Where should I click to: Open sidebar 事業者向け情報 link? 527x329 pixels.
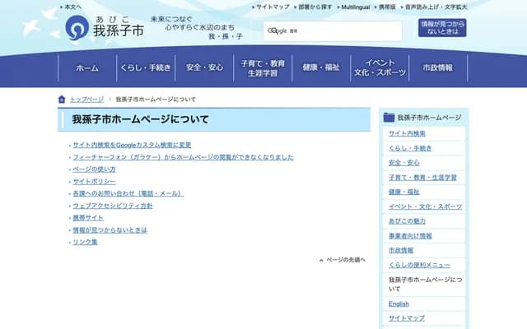(410, 236)
